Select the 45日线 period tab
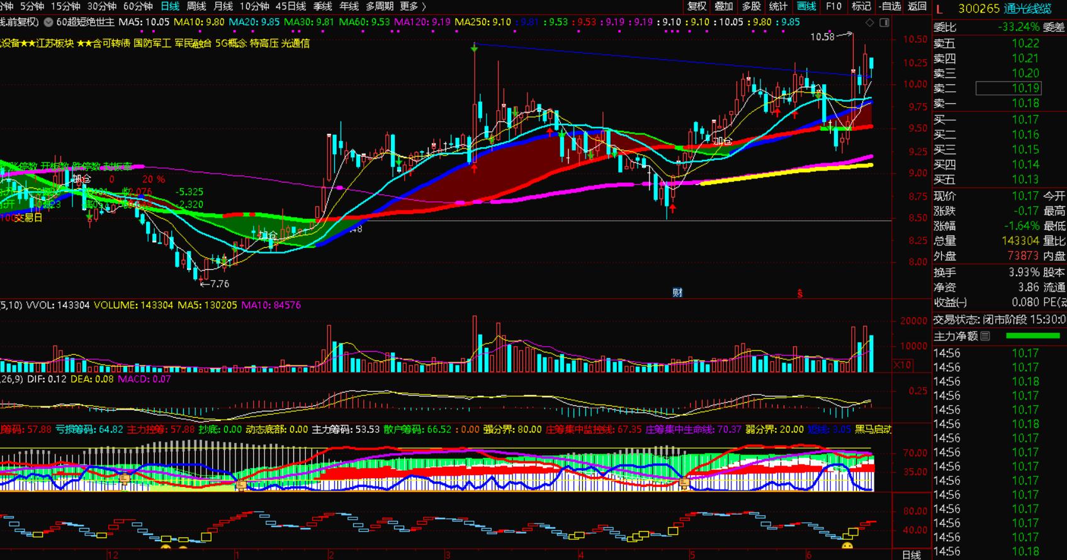 click(x=291, y=6)
